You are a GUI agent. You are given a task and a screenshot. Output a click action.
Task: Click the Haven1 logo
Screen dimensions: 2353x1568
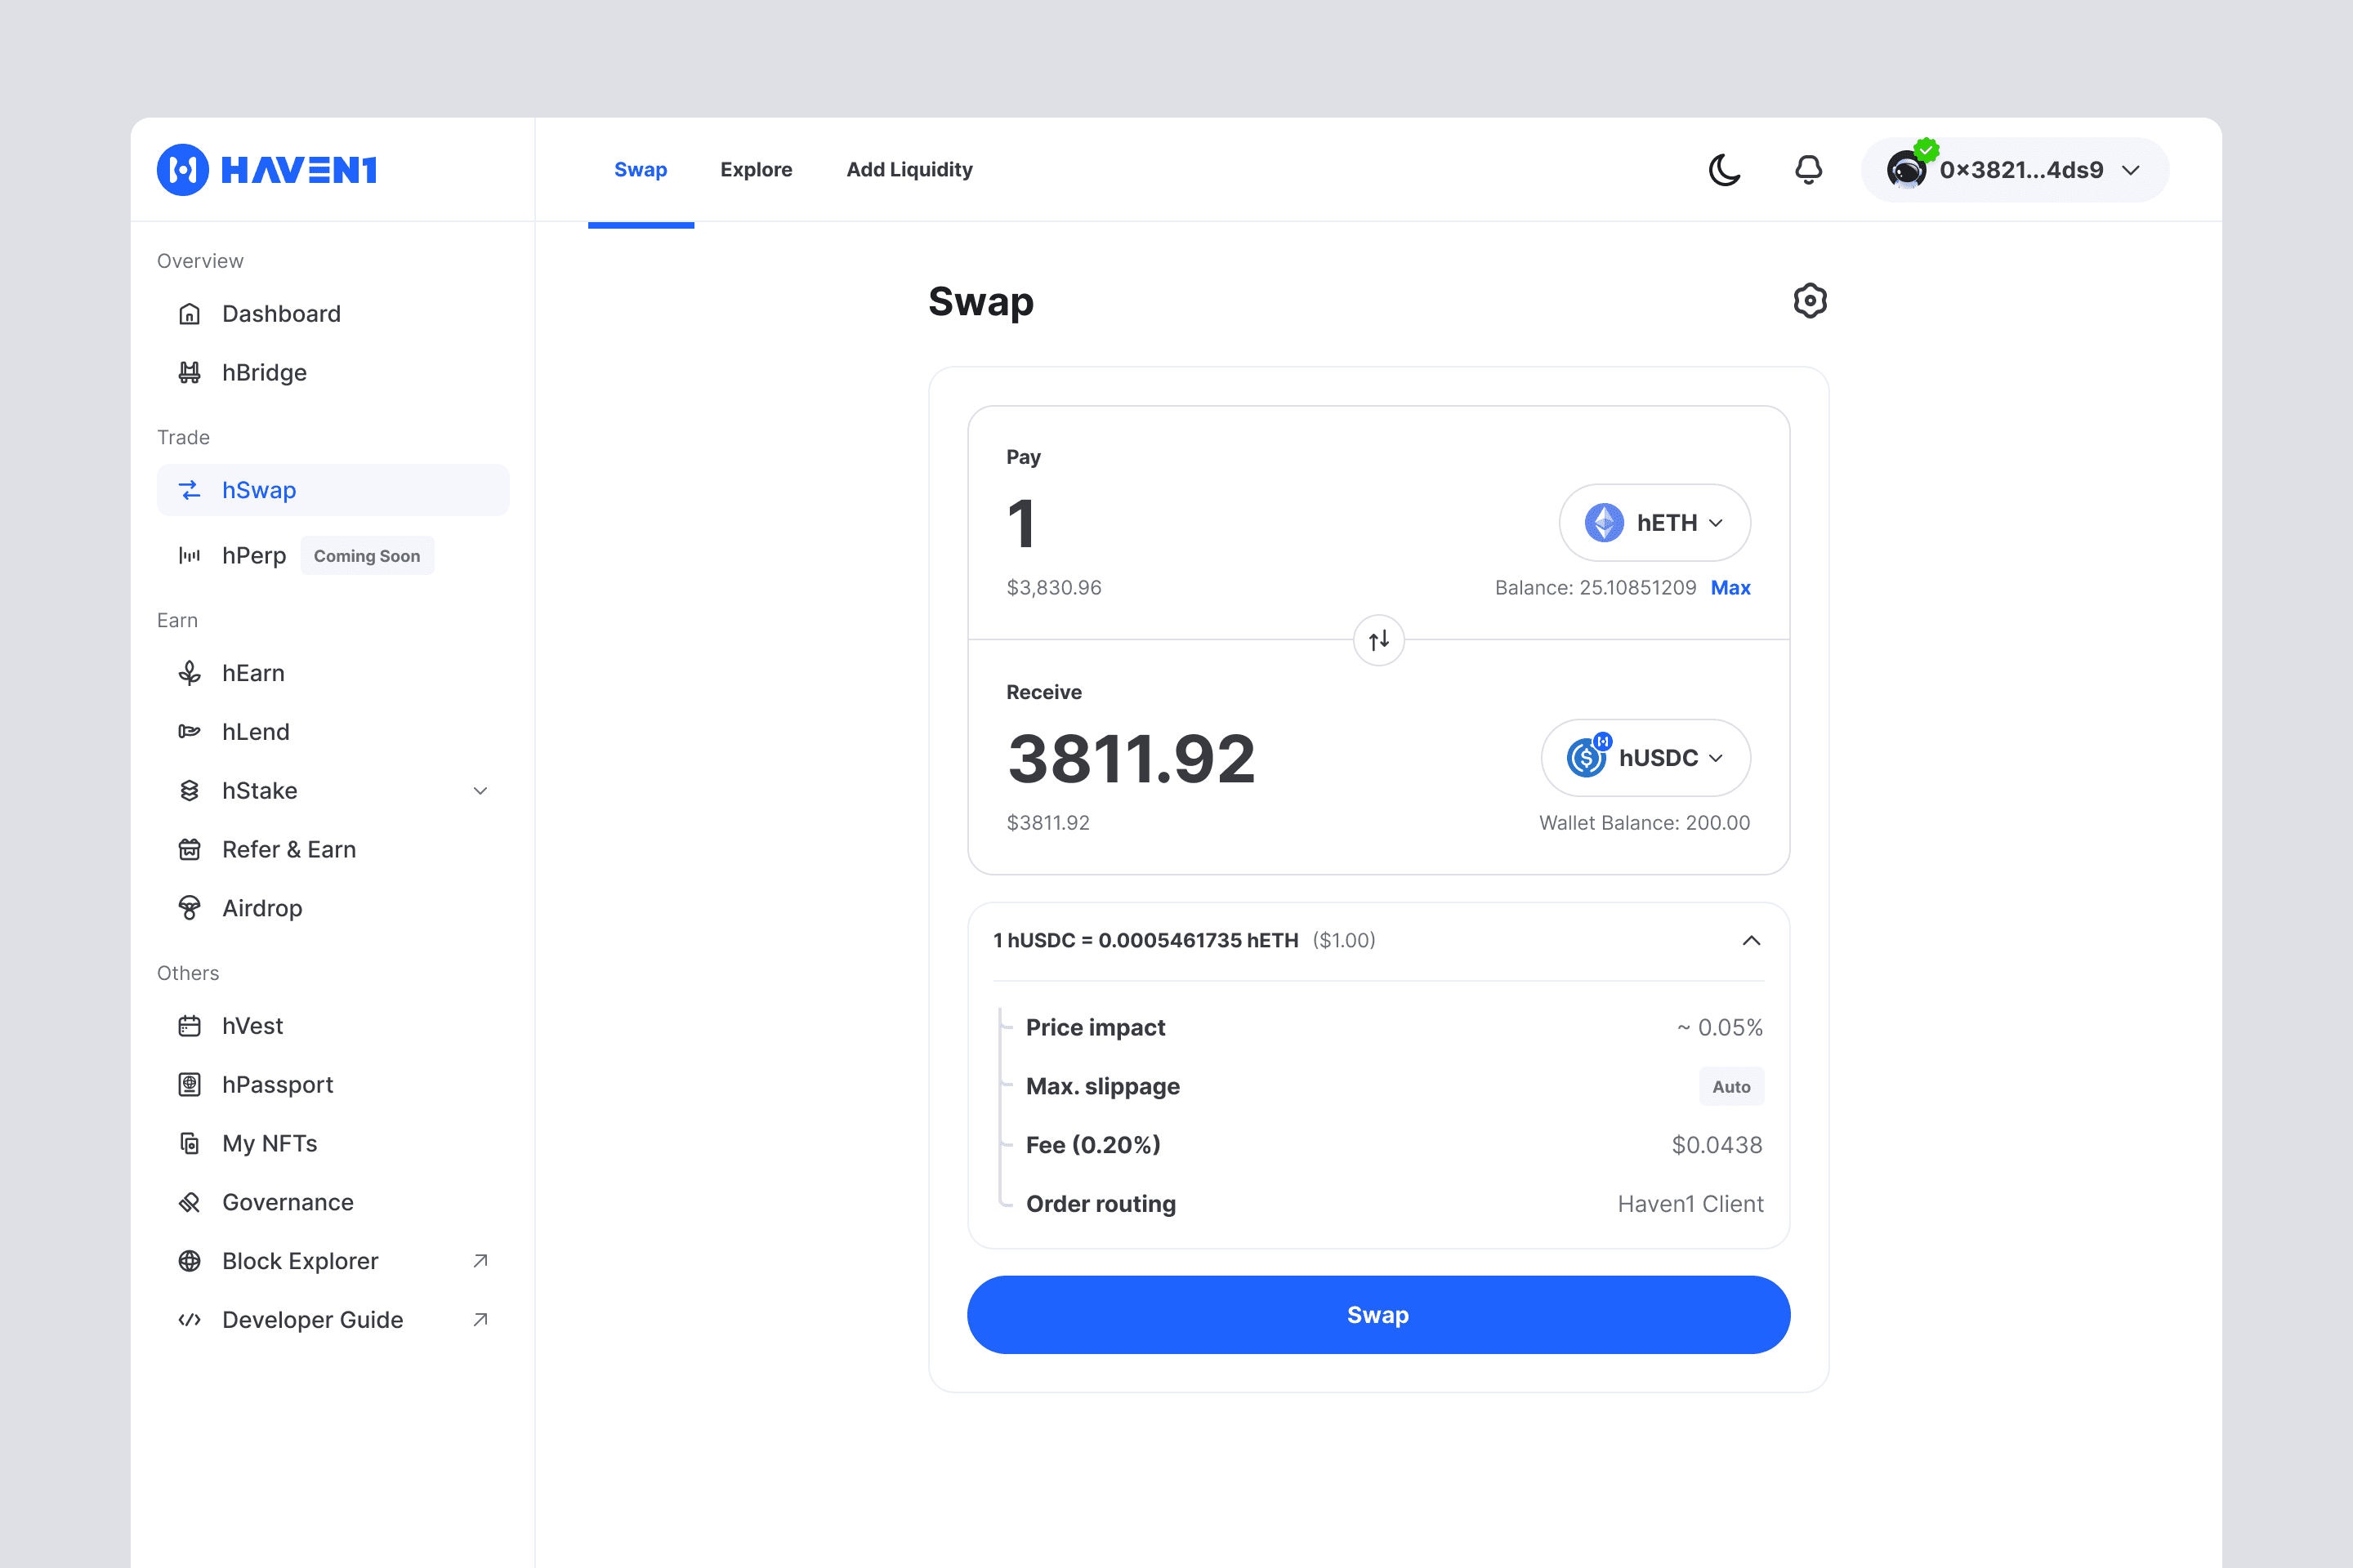coord(267,170)
